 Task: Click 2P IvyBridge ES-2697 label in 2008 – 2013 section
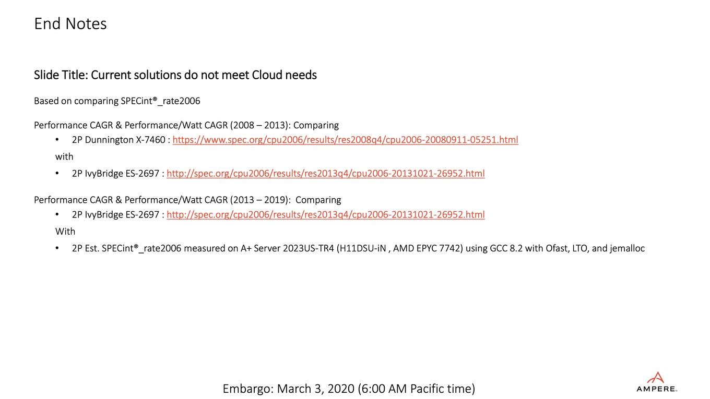point(116,173)
